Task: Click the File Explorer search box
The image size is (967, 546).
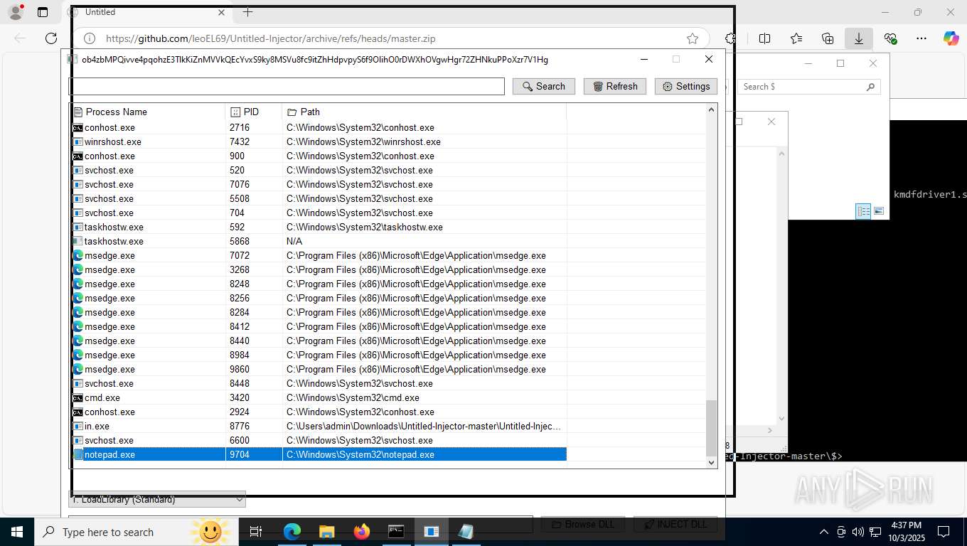Action: [x=809, y=87]
